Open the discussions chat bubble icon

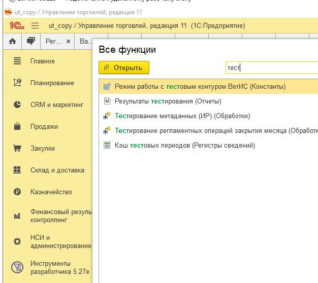(31, 41)
